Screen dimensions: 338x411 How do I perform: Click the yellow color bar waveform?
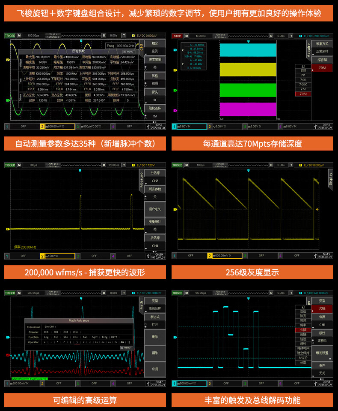click(x=248, y=70)
